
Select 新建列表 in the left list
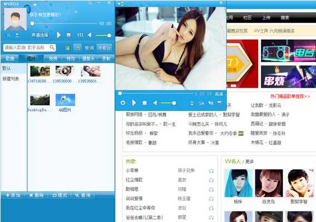tap(11, 79)
